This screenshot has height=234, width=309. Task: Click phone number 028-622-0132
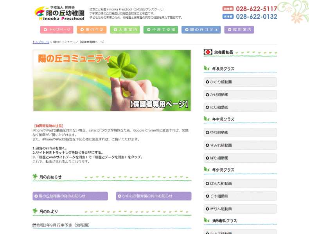pyautogui.click(x=257, y=16)
